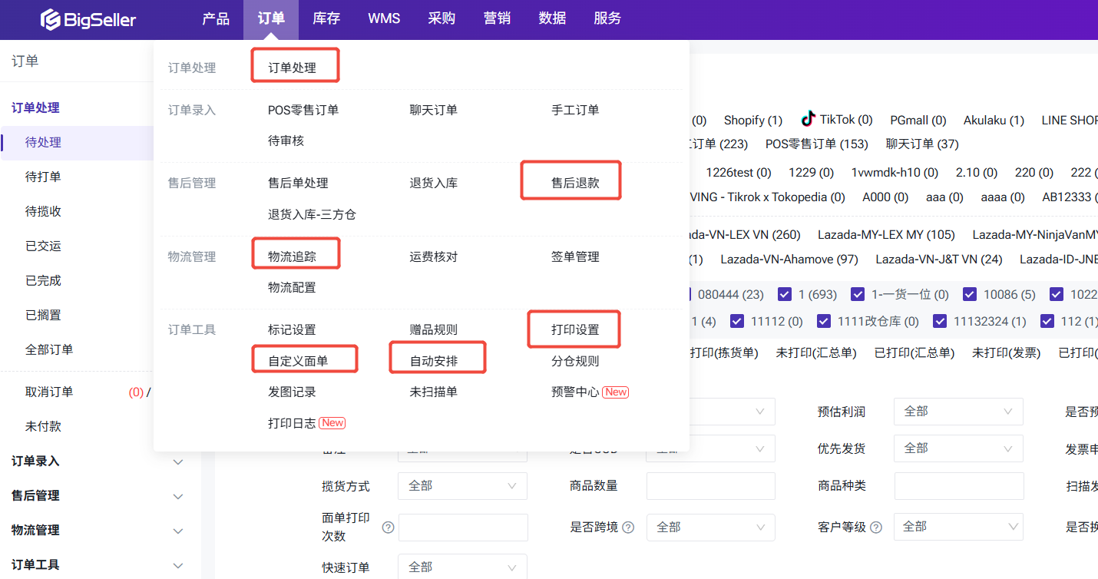The height and width of the screenshot is (579, 1098).
Task: Open the 揽货方式 dropdown
Action: pos(462,486)
